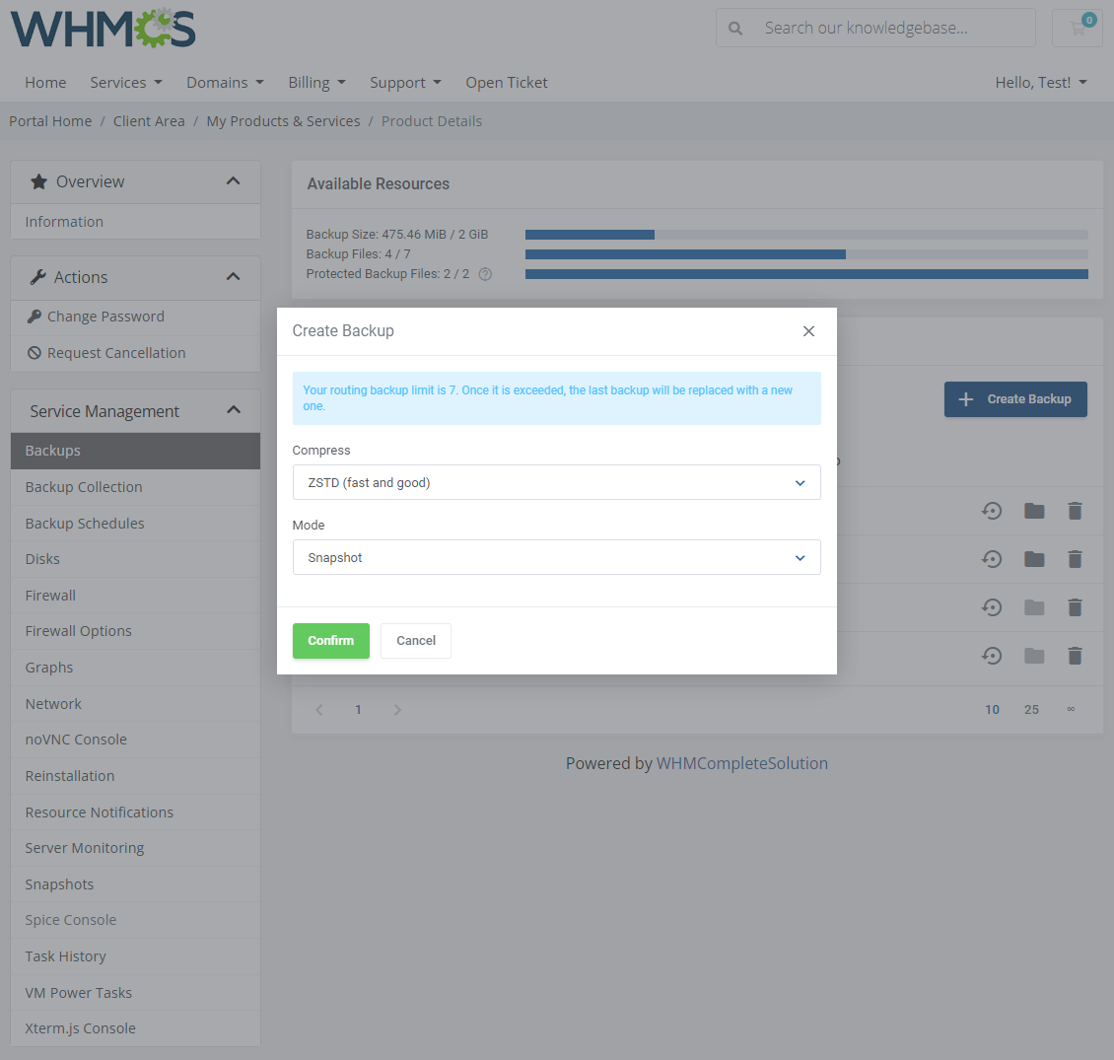Click the knowledgebase search field

click(x=875, y=28)
